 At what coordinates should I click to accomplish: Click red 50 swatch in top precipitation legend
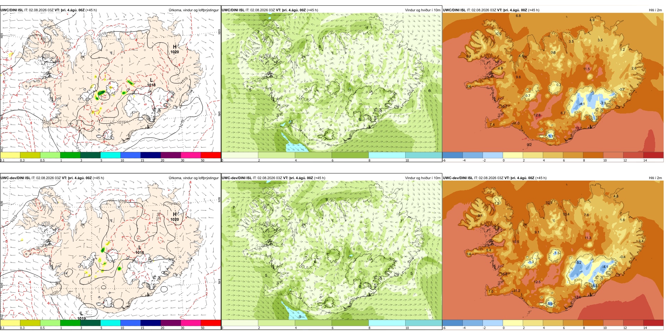coord(211,155)
